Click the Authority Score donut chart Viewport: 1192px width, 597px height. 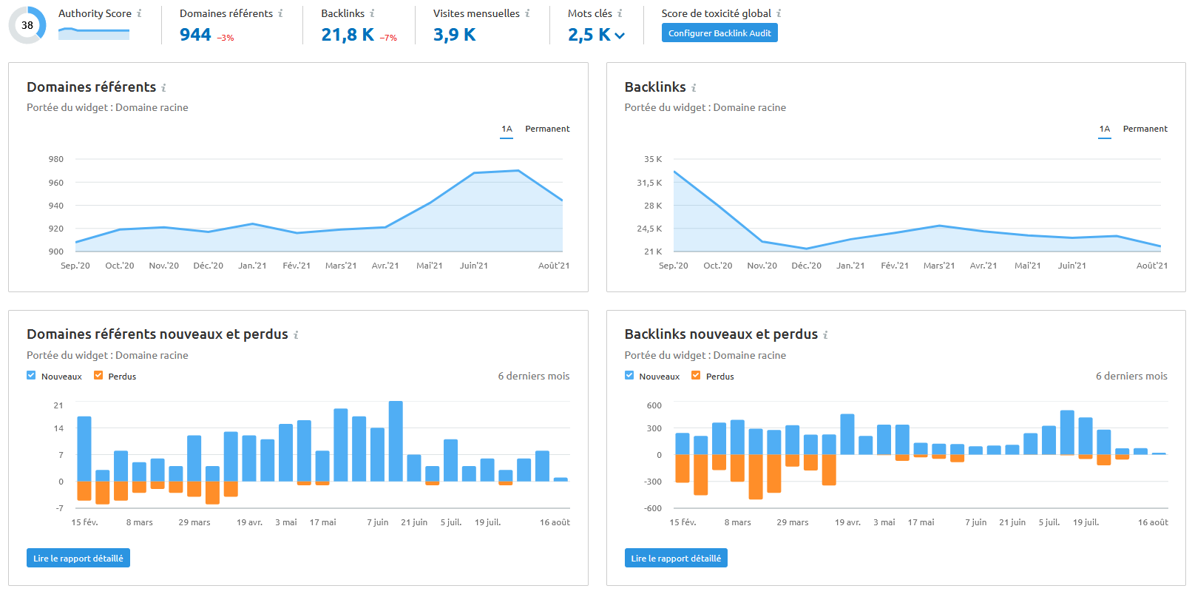tap(27, 25)
